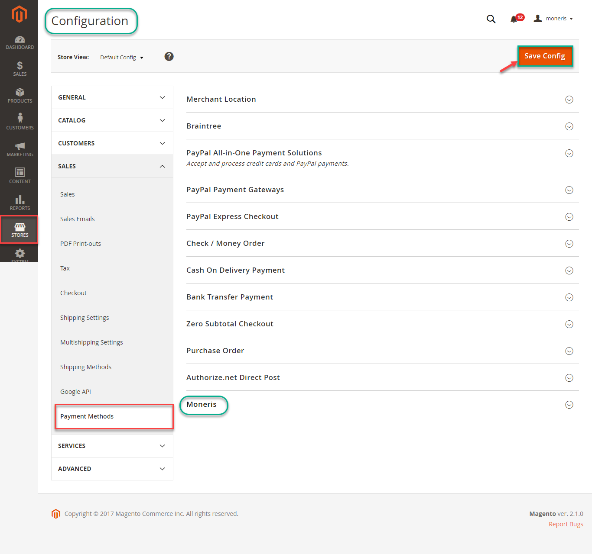Click the Save Config button
592x554 pixels.
point(545,56)
